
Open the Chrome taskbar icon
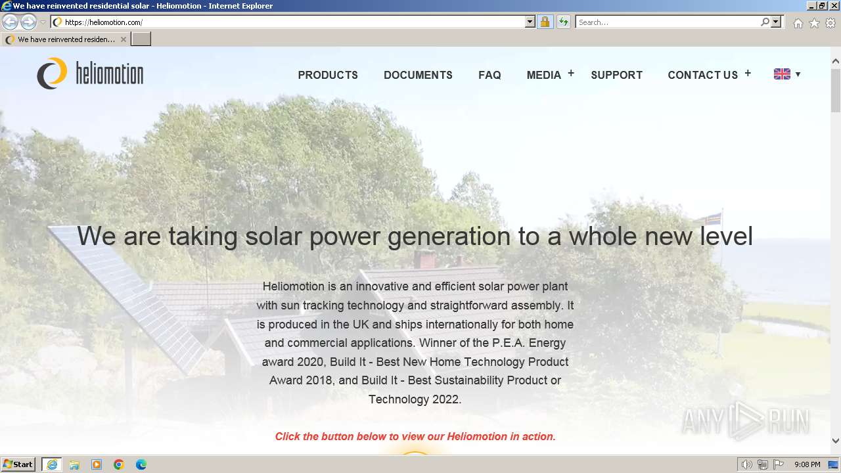(x=119, y=464)
